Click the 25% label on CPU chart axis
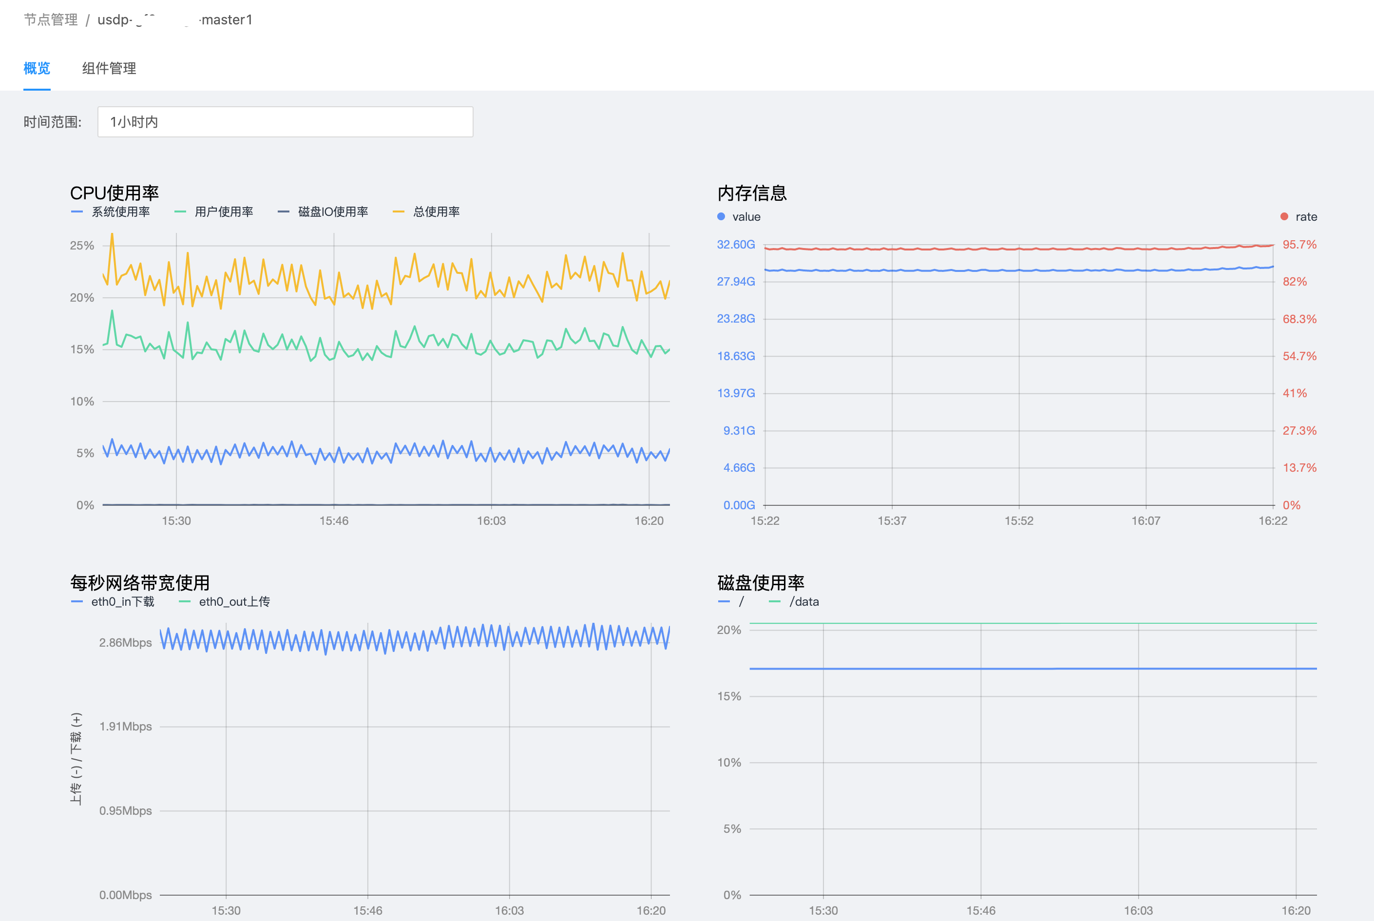Viewport: 1374px width, 921px height. [x=82, y=246]
